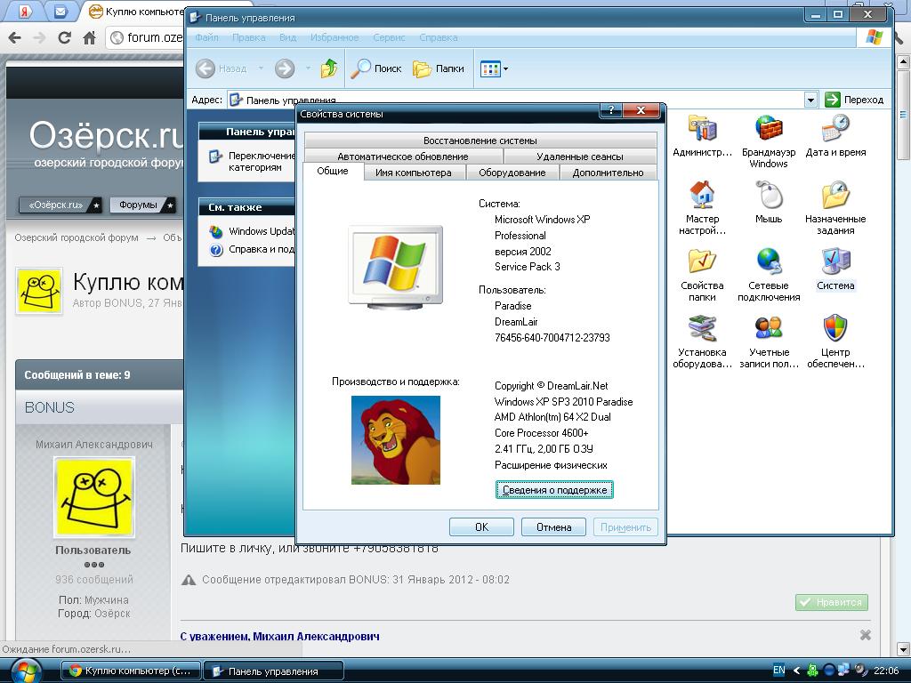911x683 pixels.
Task: Open the Файл menu in Панель управления
Action: click(x=206, y=37)
